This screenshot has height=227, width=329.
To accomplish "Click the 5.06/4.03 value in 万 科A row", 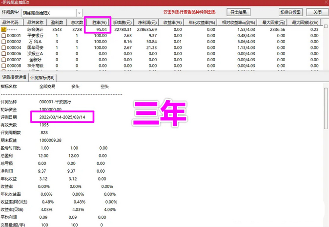I will [x=246, y=42].
